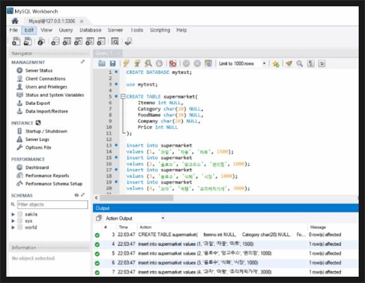Image resolution: width=365 pixels, height=283 pixels.
Task: Create a new SQL tab icon
Action: [16, 41]
